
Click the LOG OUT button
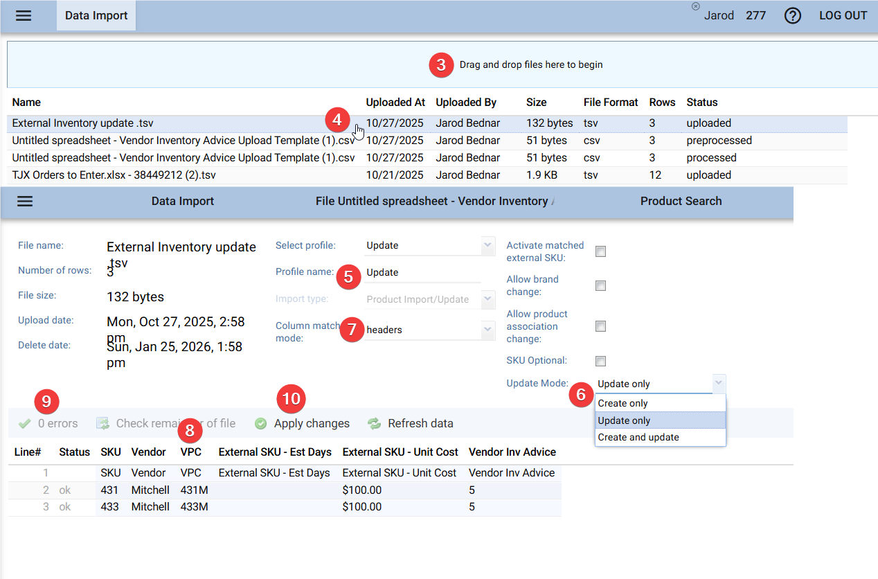point(843,16)
